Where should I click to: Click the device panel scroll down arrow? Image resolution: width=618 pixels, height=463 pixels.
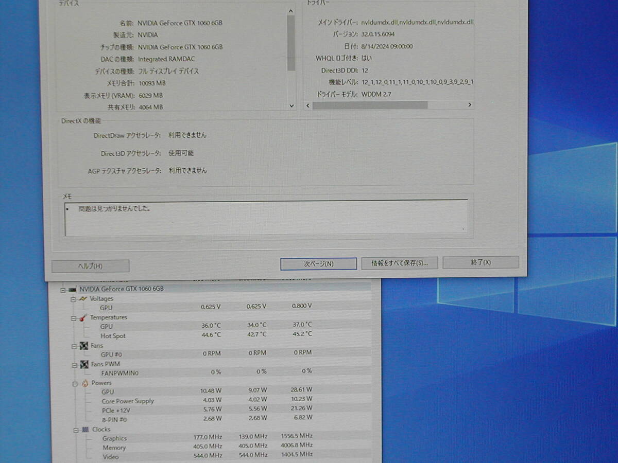291,105
